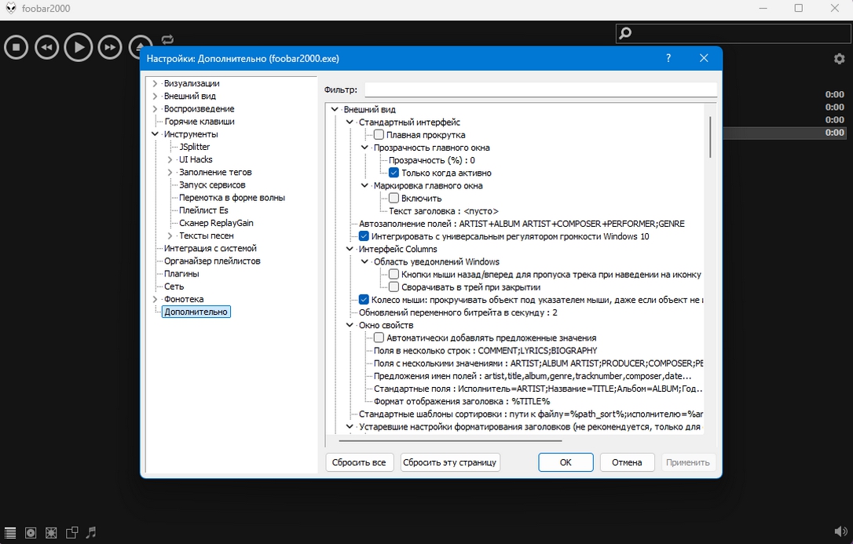Uncheck Только когда активно option
The image size is (853, 544).
(394, 173)
